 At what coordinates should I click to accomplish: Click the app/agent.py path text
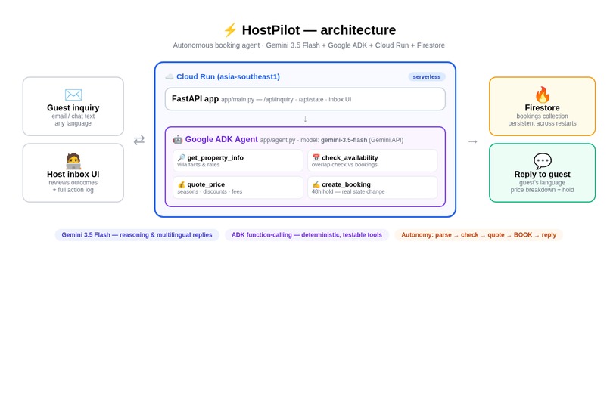278,140
